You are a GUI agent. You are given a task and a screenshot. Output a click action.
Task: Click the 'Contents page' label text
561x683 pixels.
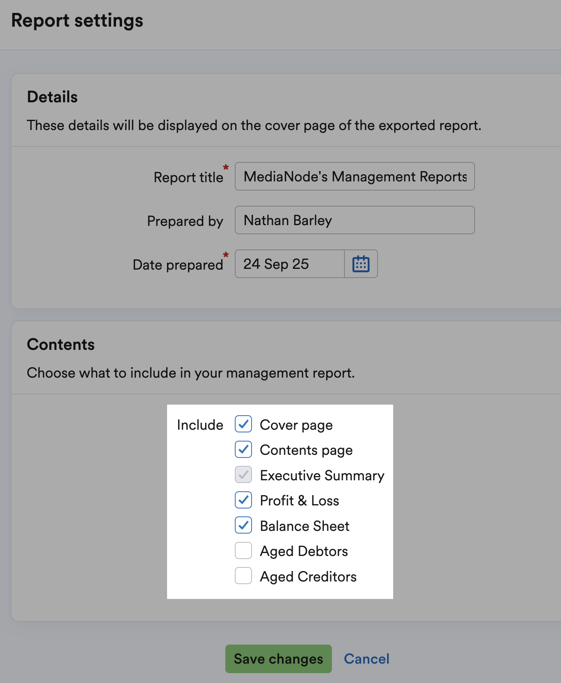306,450
